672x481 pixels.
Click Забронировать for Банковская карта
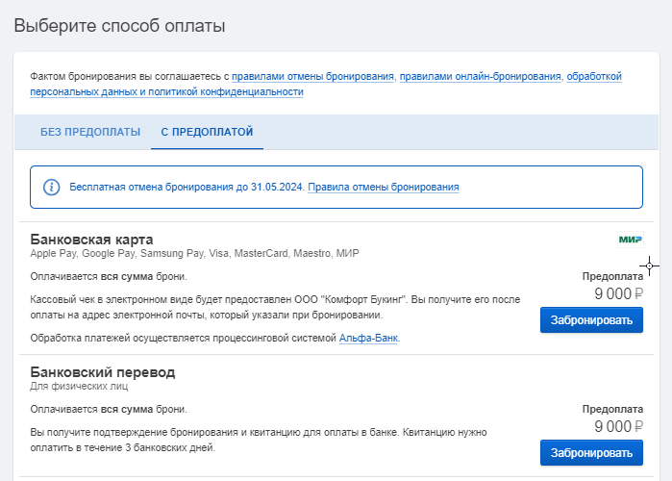pyautogui.click(x=591, y=319)
